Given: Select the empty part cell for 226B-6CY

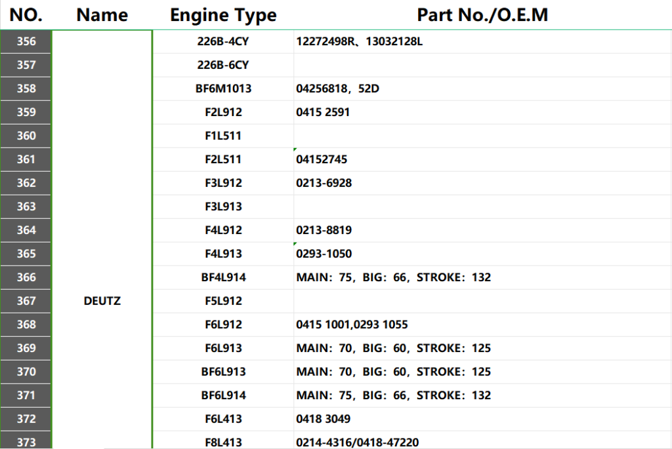Looking at the screenshot, I should point(482,65).
